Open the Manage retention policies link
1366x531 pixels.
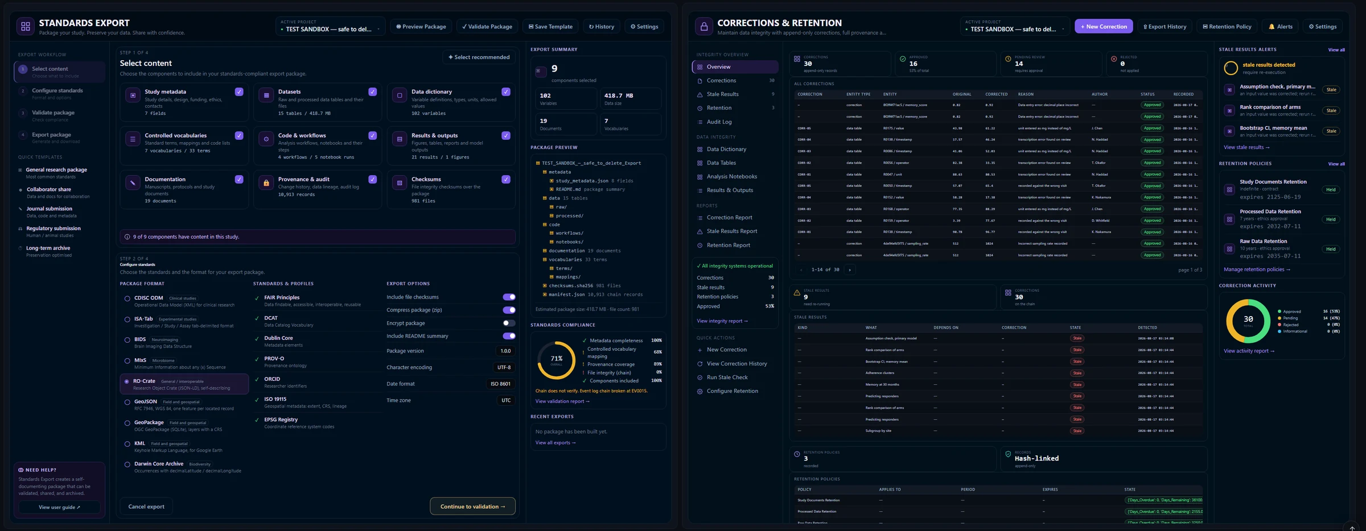(1257, 269)
